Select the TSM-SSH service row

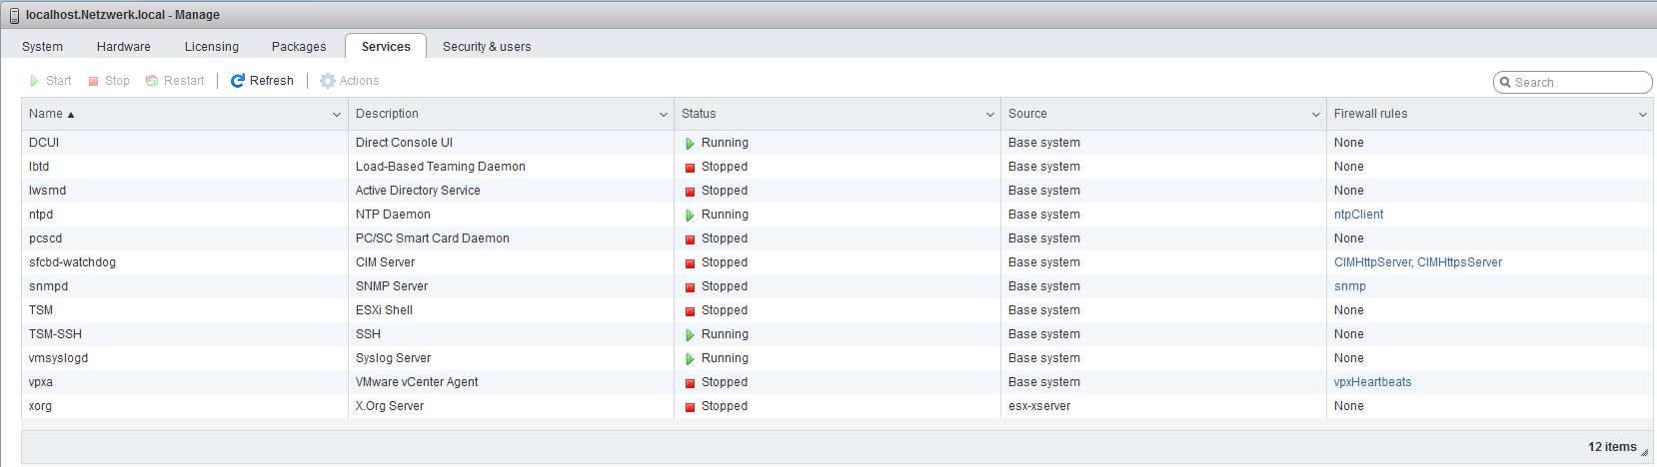180,334
